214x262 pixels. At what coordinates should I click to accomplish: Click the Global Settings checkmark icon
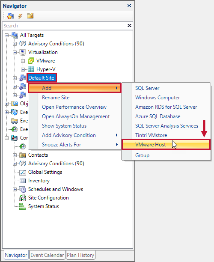(x=23, y=172)
